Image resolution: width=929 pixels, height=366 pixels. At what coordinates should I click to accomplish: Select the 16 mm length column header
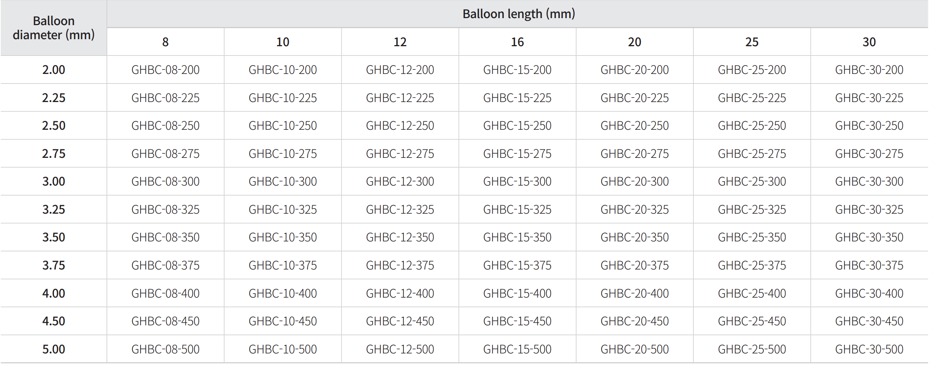point(517,42)
